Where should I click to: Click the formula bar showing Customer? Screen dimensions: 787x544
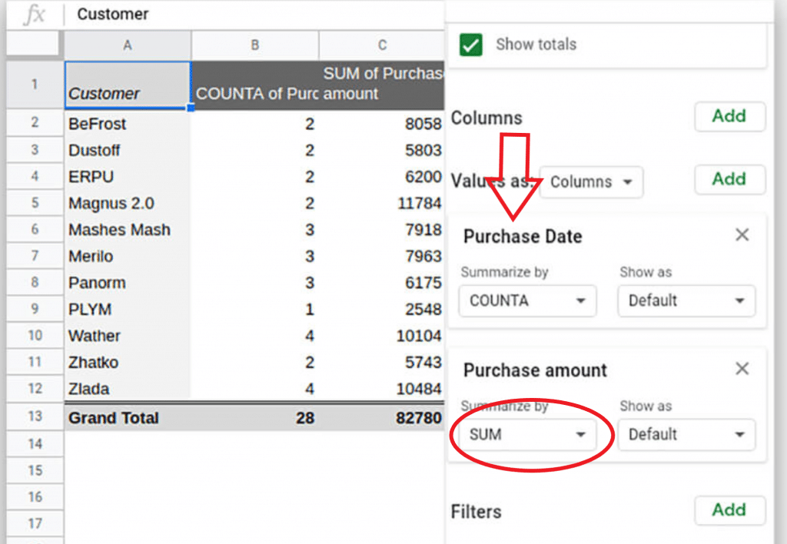click(254, 14)
